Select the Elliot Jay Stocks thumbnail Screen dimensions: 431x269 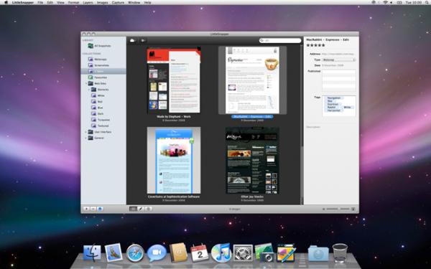pyautogui.click(x=252, y=161)
